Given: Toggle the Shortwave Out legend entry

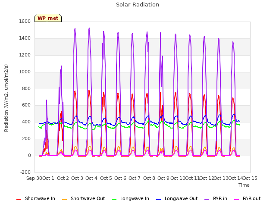Looking at the screenshot, I should tap(83, 198).
